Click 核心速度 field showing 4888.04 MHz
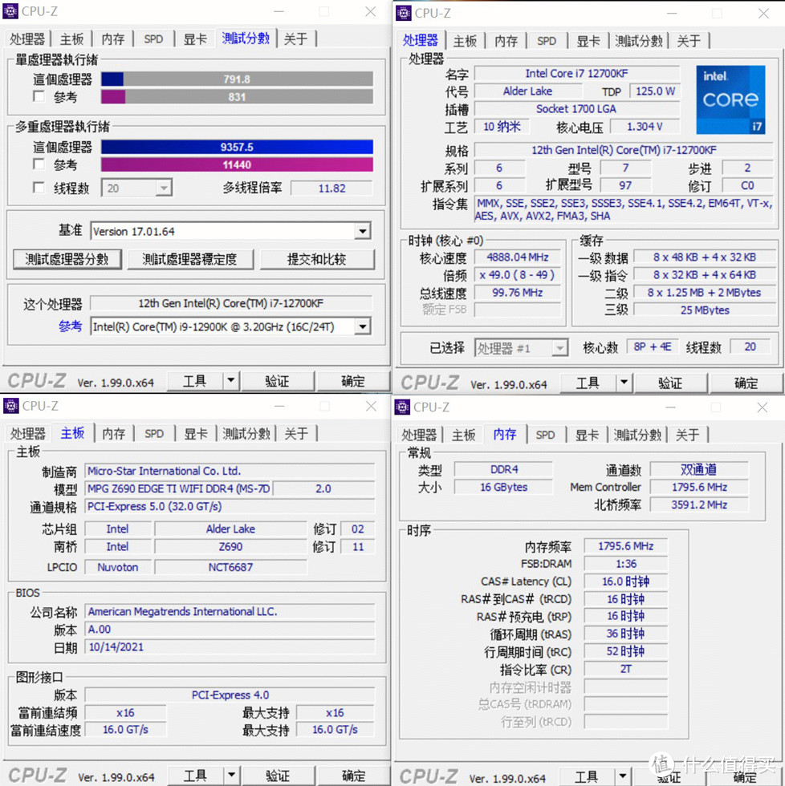This screenshot has width=785, height=786. [x=517, y=257]
